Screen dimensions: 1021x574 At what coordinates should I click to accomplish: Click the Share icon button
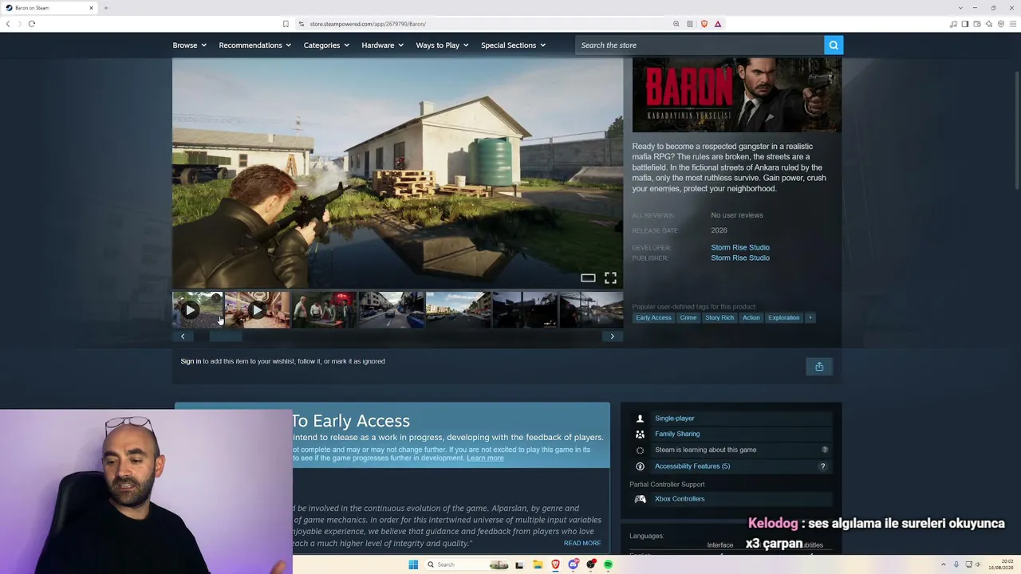tap(819, 367)
